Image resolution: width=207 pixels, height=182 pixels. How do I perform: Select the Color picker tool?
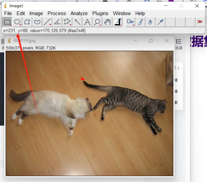117,22
